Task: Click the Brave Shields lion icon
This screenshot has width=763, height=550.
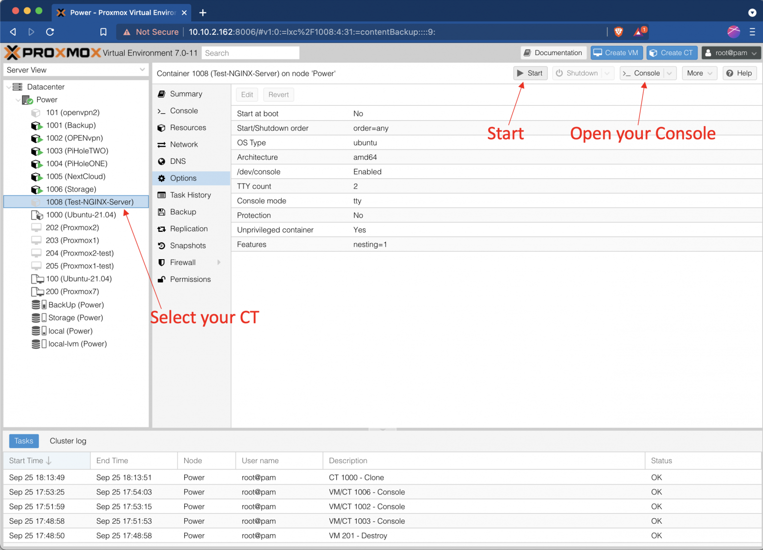Action: (618, 32)
